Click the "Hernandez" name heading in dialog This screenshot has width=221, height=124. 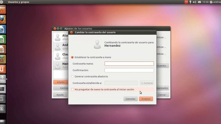pyautogui.click(x=113, y=46)
